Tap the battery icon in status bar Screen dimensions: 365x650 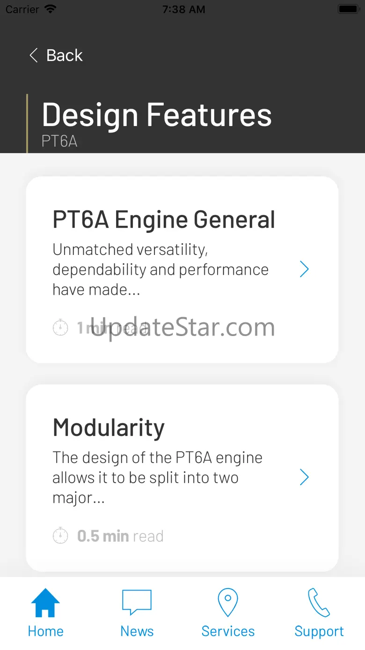(x=348, y=9)
